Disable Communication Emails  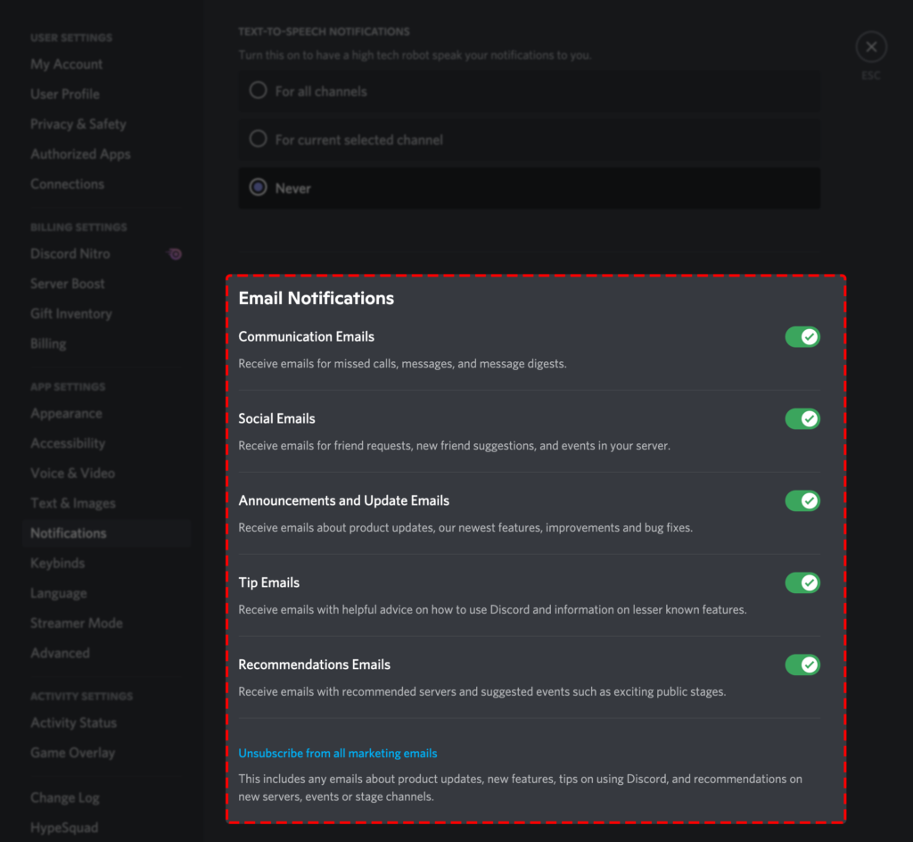(802, 336)
